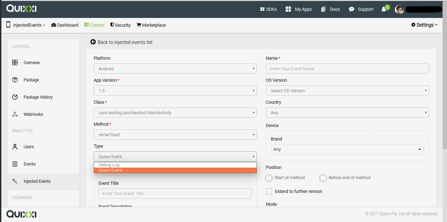Click the back arrow circle icon
The image size is (447, 222).
pos(93,42)
